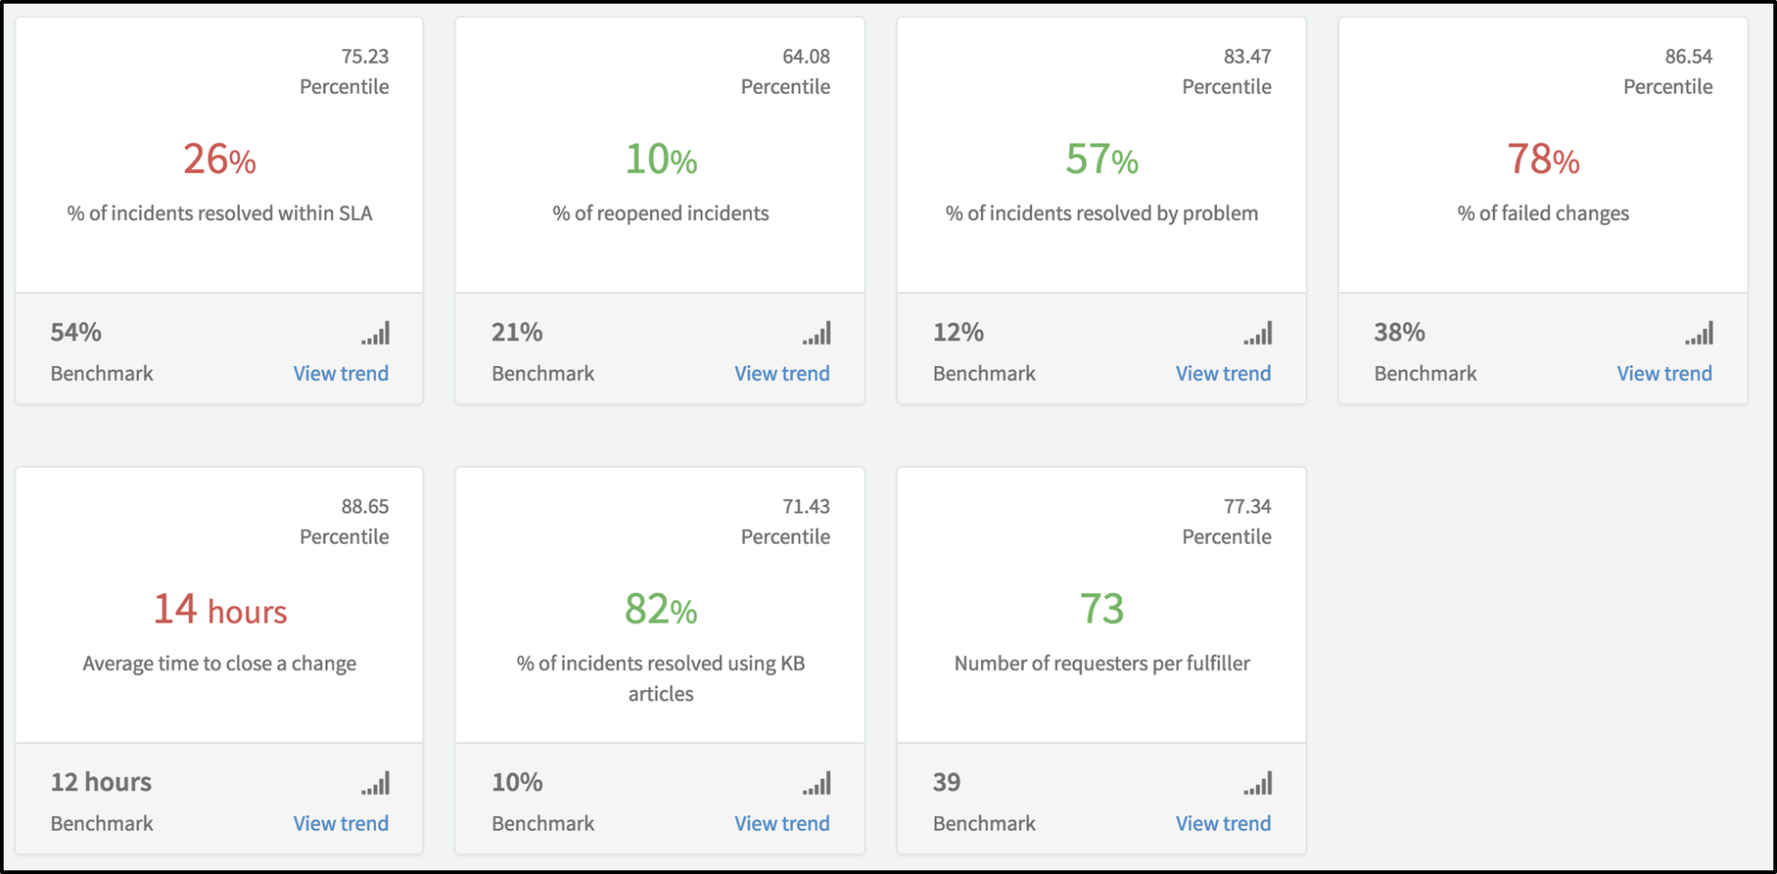
Task: Click the bar graph icon on failed changes card
Action: 1700,333
